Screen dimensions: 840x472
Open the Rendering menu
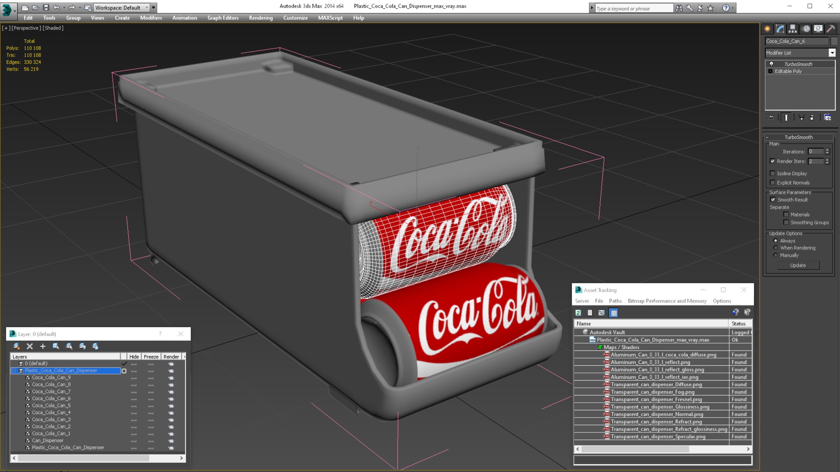[x=261, y=18]
